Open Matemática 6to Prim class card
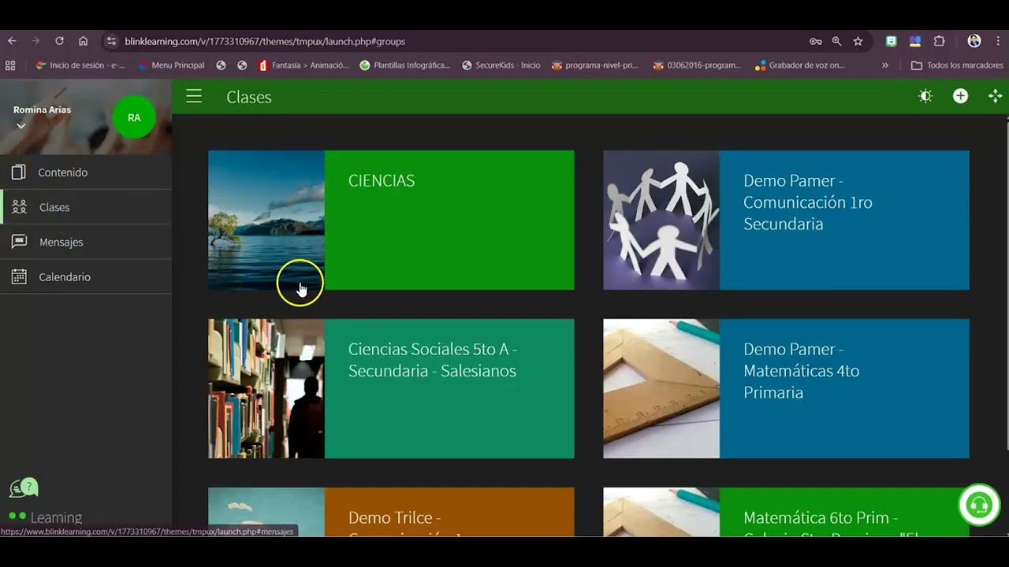This screenshot has width=1009, height=567. (x=786, y=512)
